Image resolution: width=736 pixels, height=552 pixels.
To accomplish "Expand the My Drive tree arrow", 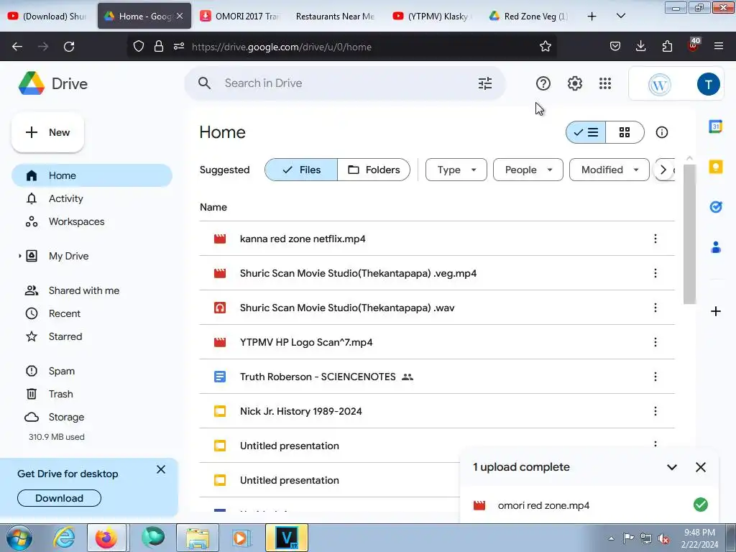I will (x=19, y=256).
